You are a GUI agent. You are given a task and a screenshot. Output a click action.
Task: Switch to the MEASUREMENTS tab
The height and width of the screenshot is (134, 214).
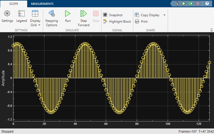point(42,4)
